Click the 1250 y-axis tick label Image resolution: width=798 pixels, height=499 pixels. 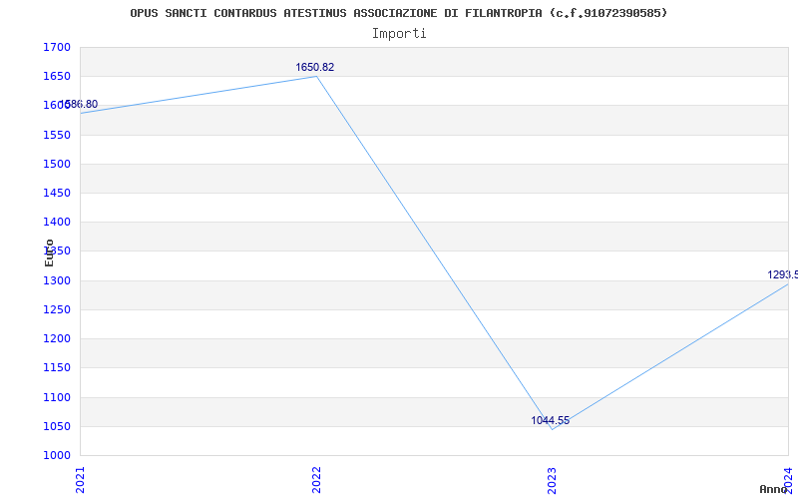coord(57,309)
